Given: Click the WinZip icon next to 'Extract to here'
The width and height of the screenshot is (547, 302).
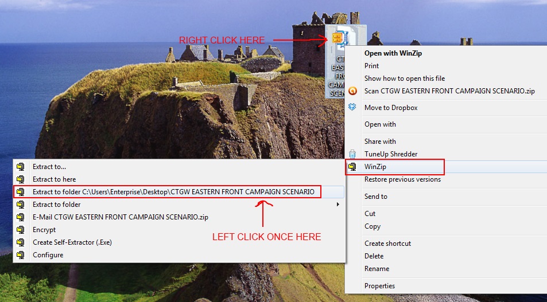Looking at the screenshot, I should 21,179.
